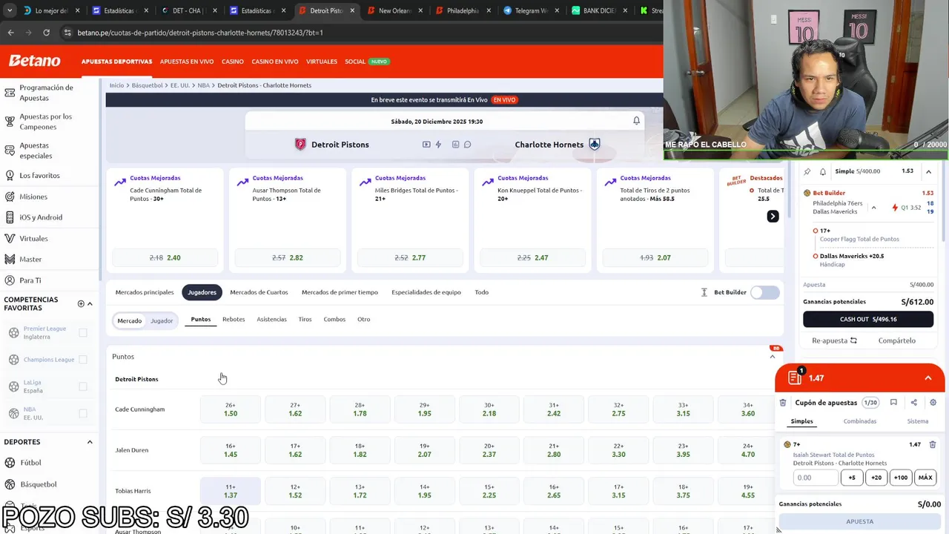
Task: Open Para Ti profile icon
Action: [x=10, y=280]
